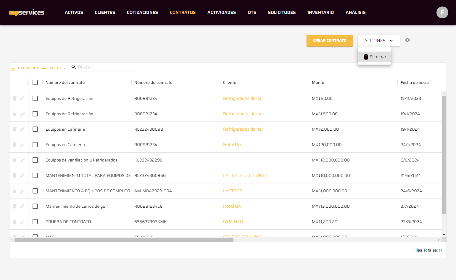
Task: Open Refrigerados del sur link, 15/11/2023 row
Action: pyautogui.click(x=244, y=98)
